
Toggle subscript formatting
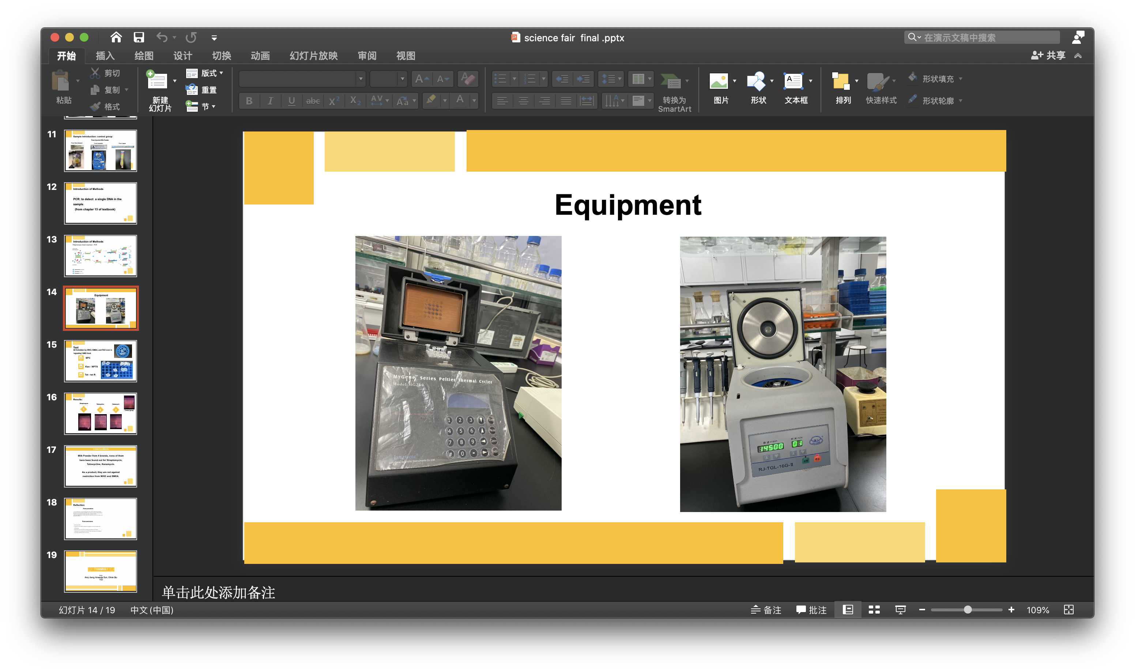coord(355,100)
